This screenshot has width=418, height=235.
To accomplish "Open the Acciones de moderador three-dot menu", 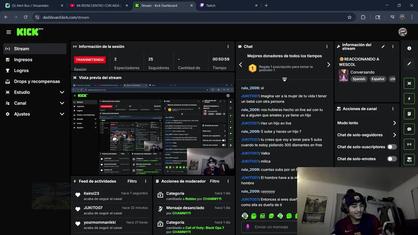I will tap(228, 181).
